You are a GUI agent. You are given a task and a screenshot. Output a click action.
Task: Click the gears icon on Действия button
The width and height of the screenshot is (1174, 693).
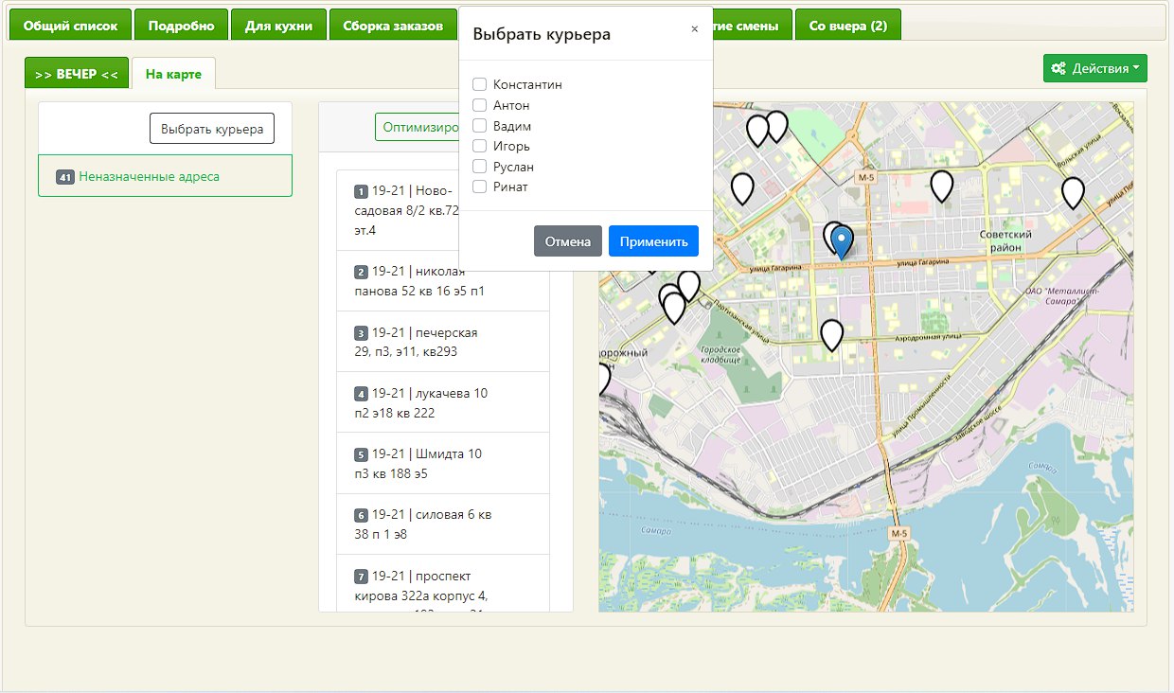click(1058, 68)
